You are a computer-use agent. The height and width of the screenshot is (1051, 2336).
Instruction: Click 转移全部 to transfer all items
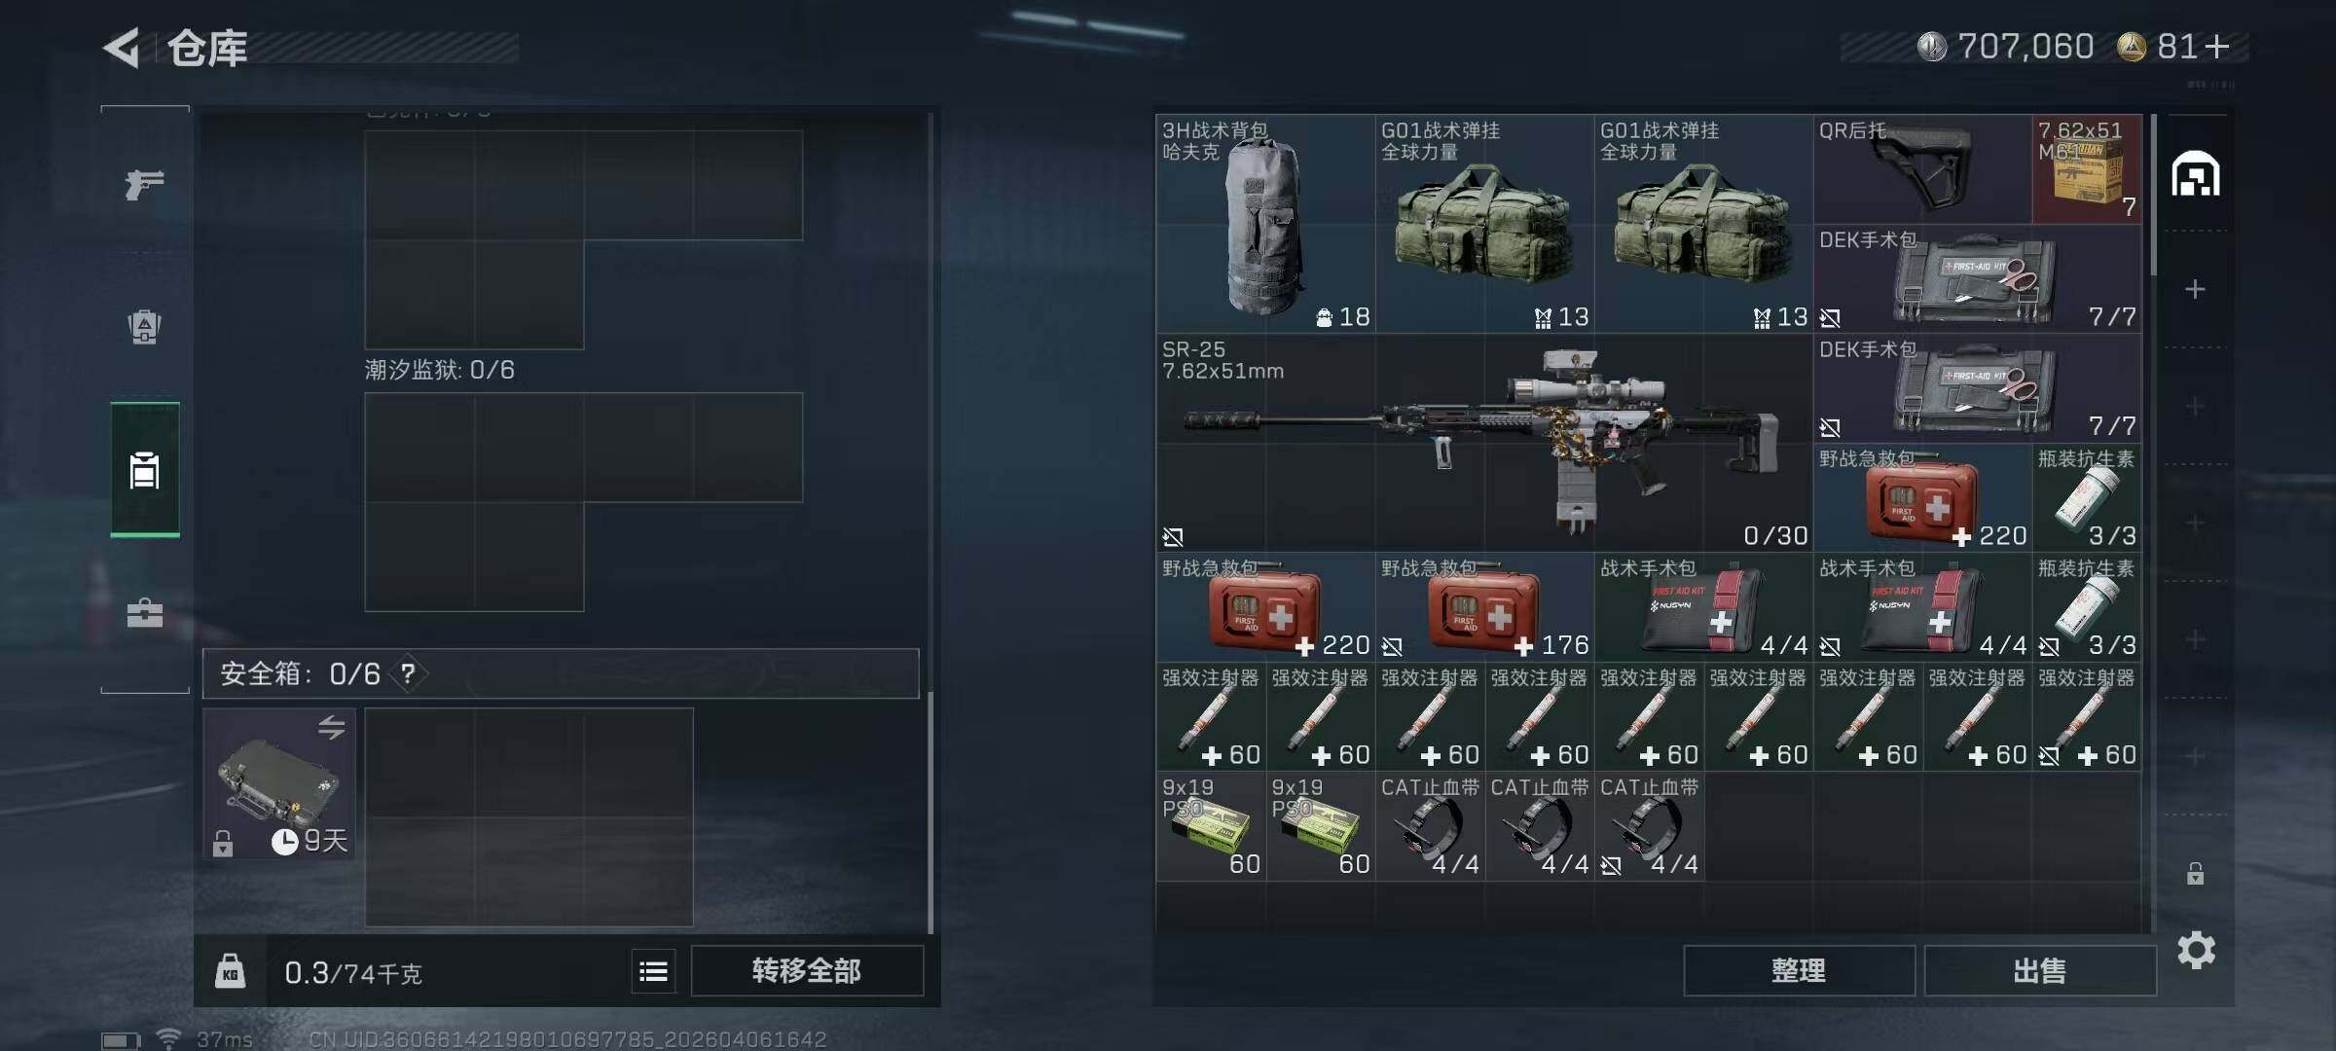click(806, 970)
